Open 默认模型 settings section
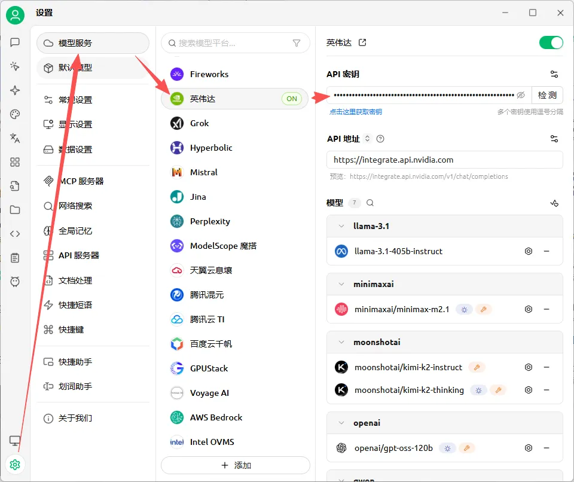The height and width of the screenshot is (482, 574). pyautogui.click(x=93, y=68)
